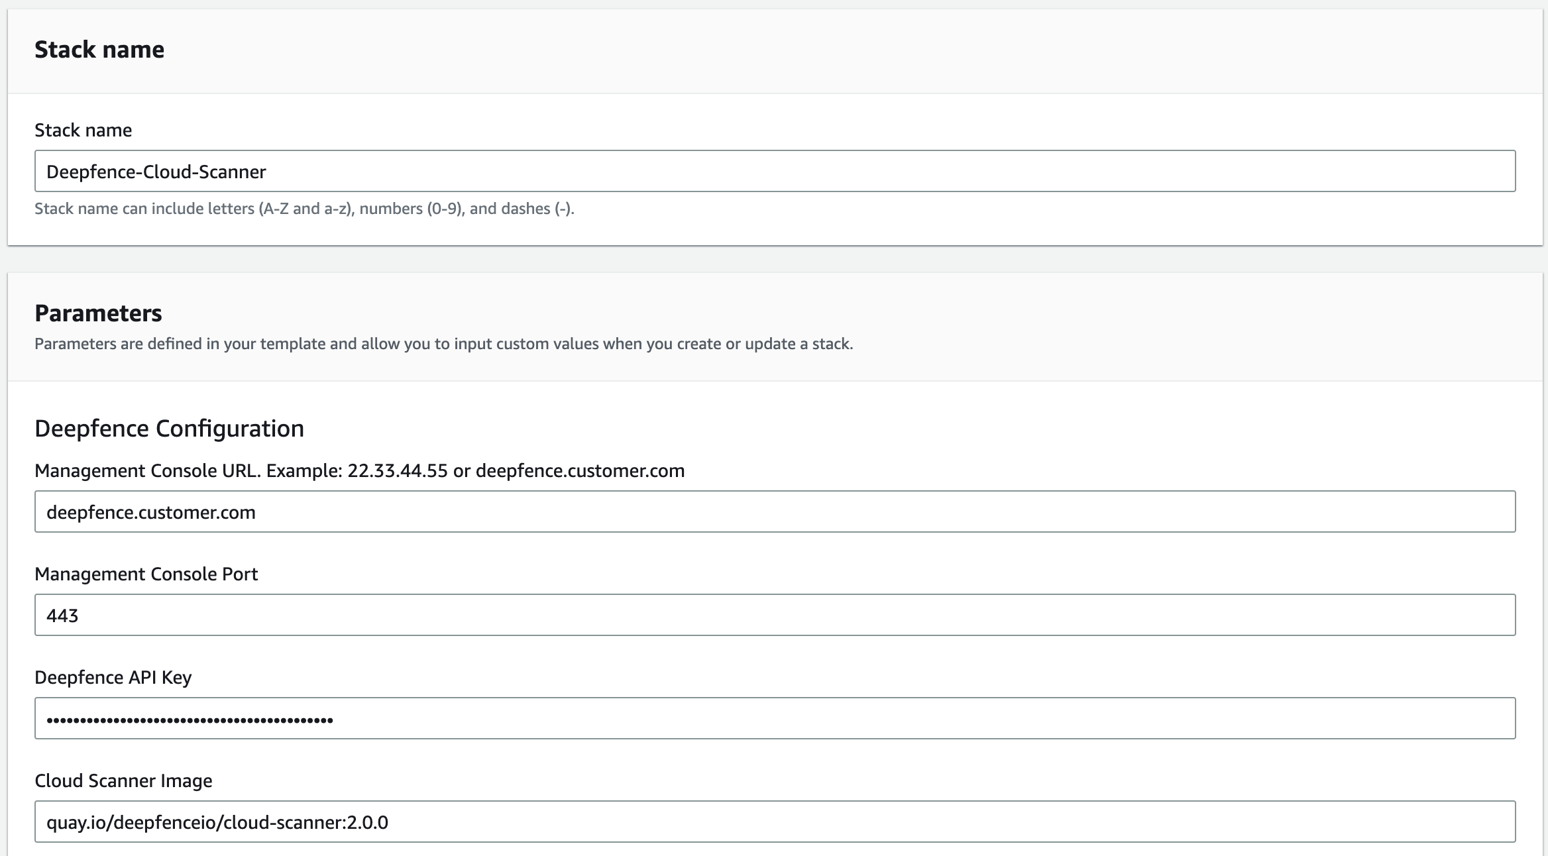This screenshot has height=856, width=1548.
Task: Click the Management Console URL example label
Action: 359,470
